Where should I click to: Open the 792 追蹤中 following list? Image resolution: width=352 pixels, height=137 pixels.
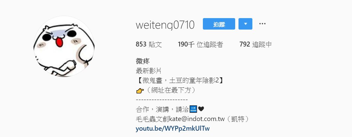click(x=255, y=44)
